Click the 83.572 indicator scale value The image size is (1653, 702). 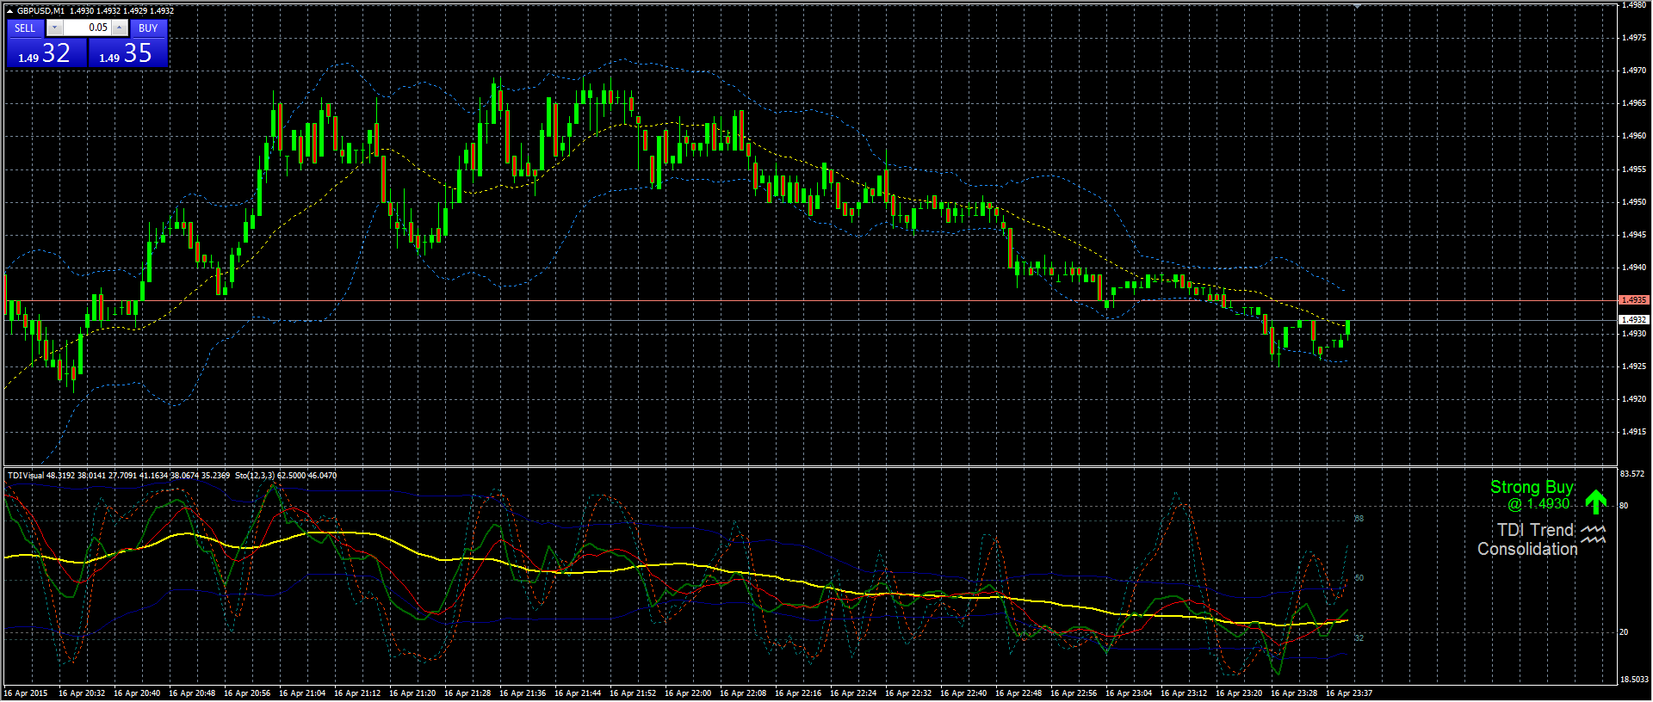[1632, 474]
